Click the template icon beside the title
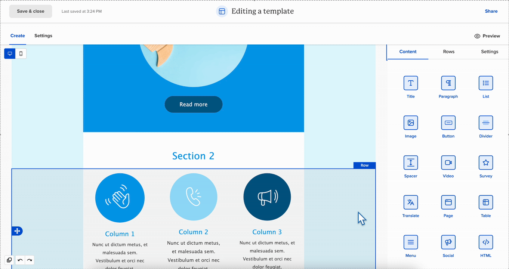The width and height of the screenshot is (509, 269). tap(222, 11)
